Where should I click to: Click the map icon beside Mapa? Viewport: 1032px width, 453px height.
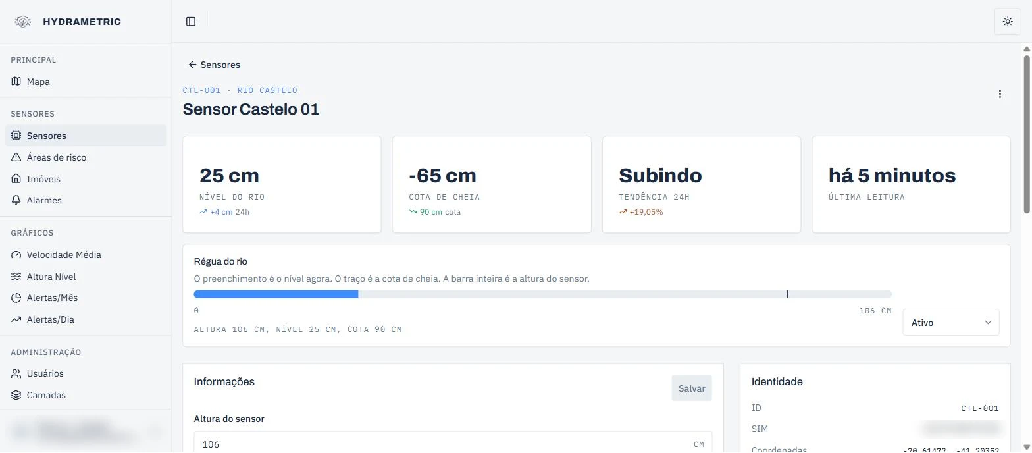[x=16, y=82]
